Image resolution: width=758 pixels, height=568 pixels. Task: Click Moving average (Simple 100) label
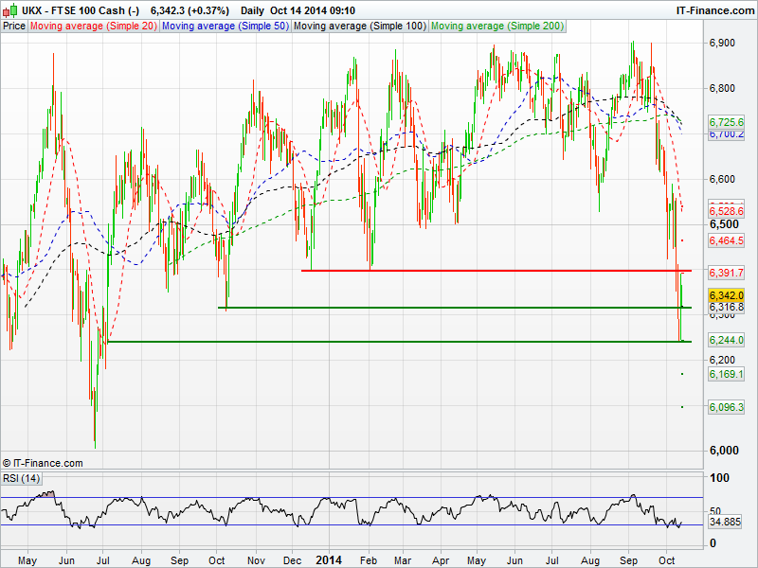coord(358,26)
